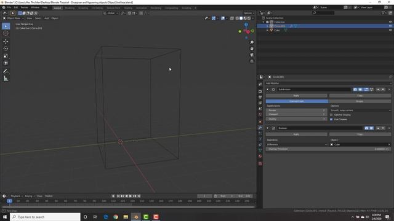The image size is (394, 221).
Task: Toggle Collection visibility eye in outliner
Action: (390, 22)
